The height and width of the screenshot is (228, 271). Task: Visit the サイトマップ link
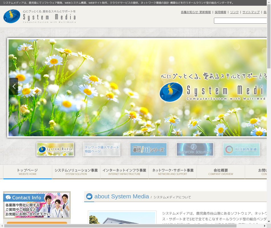[251, 12]
